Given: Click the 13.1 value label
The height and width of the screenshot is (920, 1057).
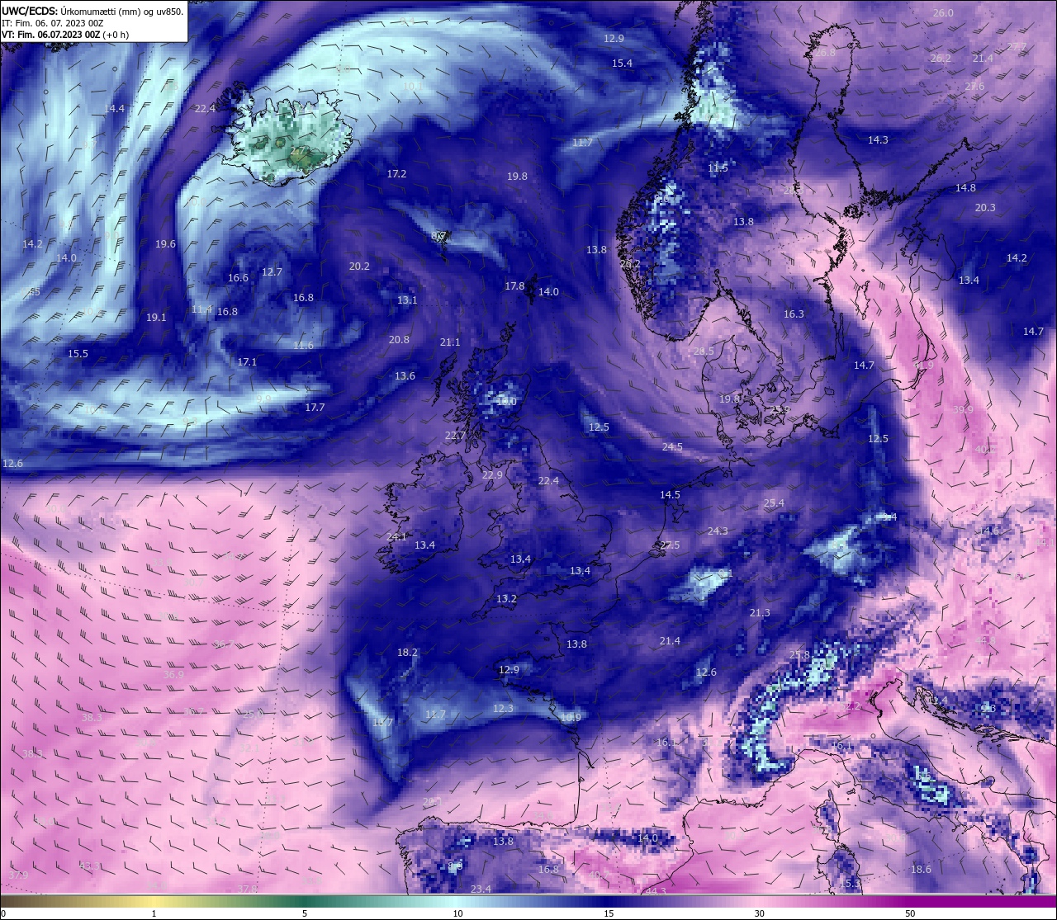Looking at the screenshot, I should (407, 300).
